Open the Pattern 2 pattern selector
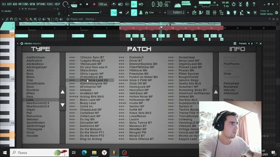 [178, 13]
